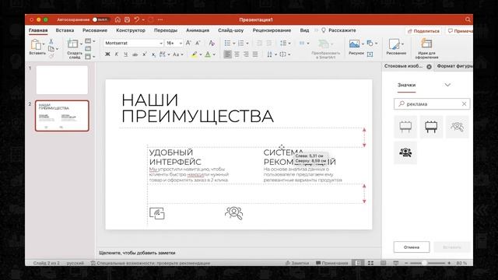Toggle underline Ч formatting

(126, 54)
